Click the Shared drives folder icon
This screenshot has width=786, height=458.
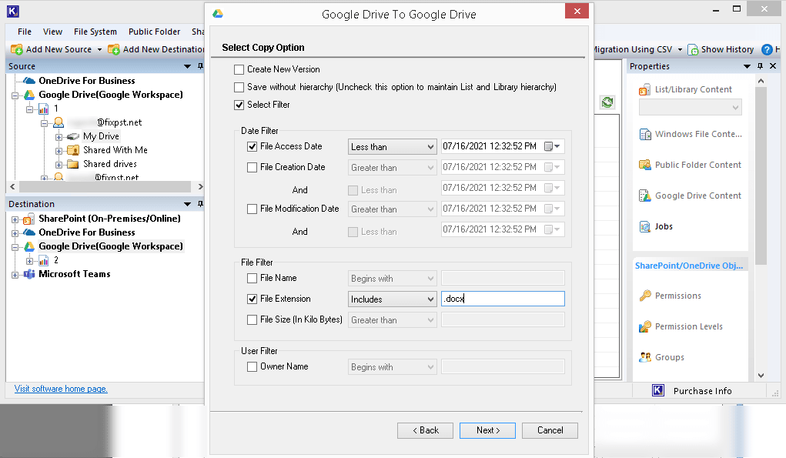pyautogui.click(x=73, y=164)
